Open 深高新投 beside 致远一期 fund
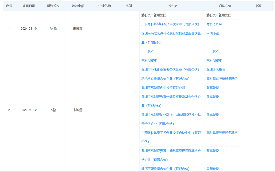Screen dimensions: 275x172 212,97
